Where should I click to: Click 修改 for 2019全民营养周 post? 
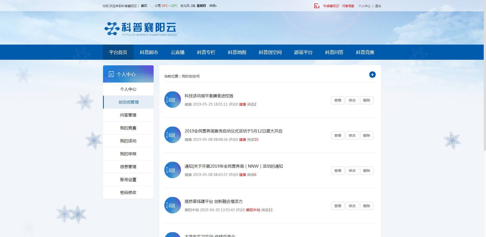tap(352, 135)
